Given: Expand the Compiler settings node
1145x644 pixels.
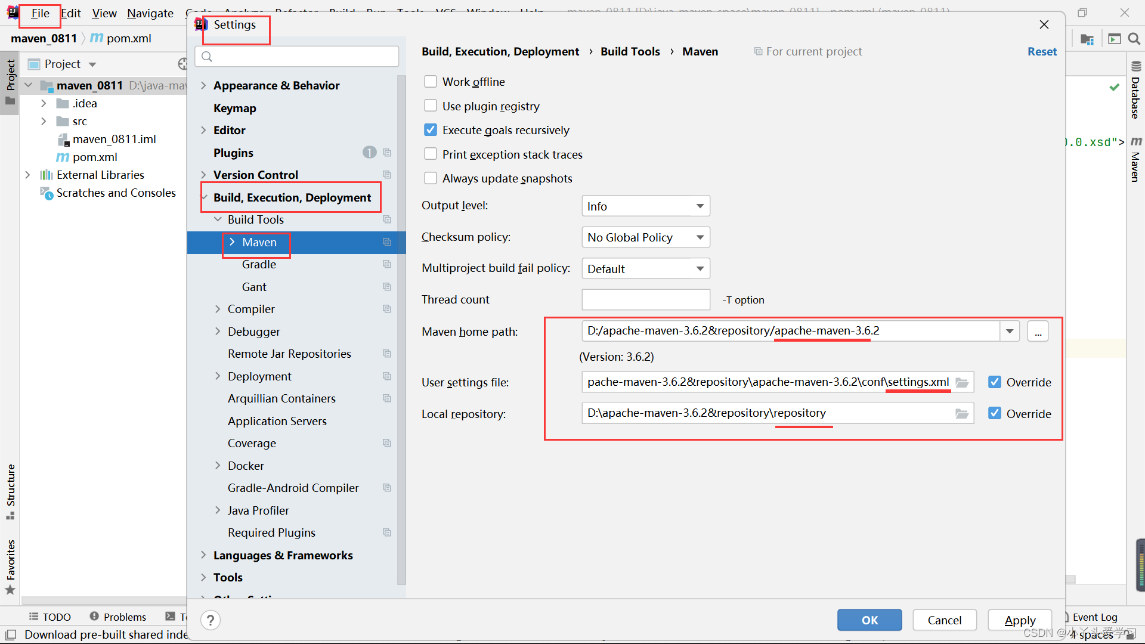Looking at the screenshot, I should pos(218,309).
